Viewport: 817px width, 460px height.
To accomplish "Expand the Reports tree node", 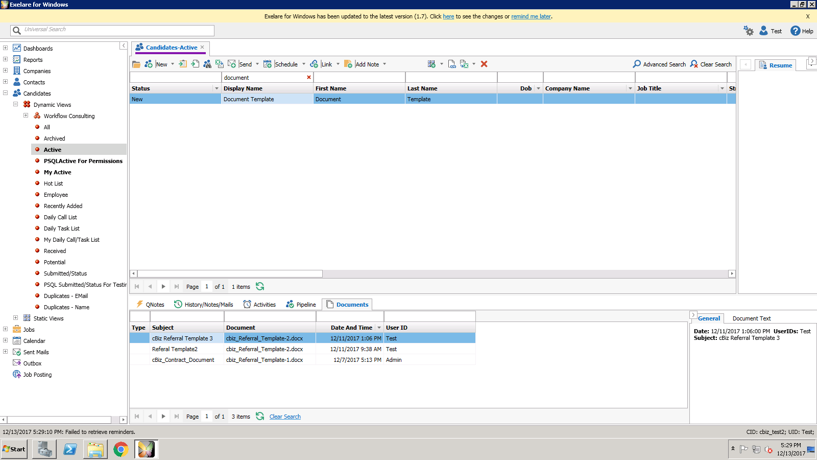I will point(5,59).
